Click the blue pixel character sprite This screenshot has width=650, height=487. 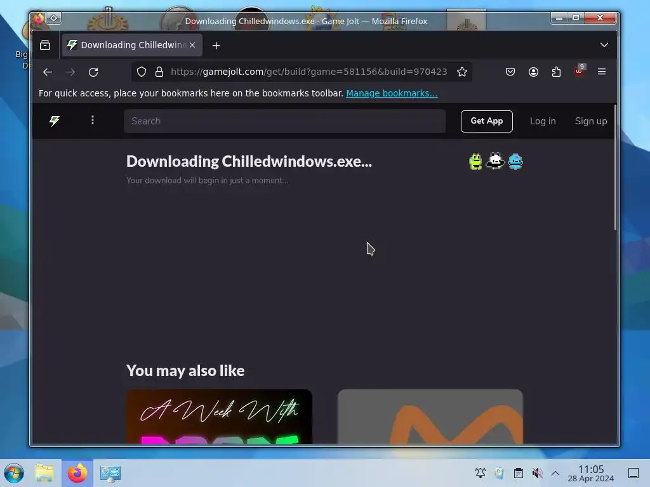click(515, 162)
